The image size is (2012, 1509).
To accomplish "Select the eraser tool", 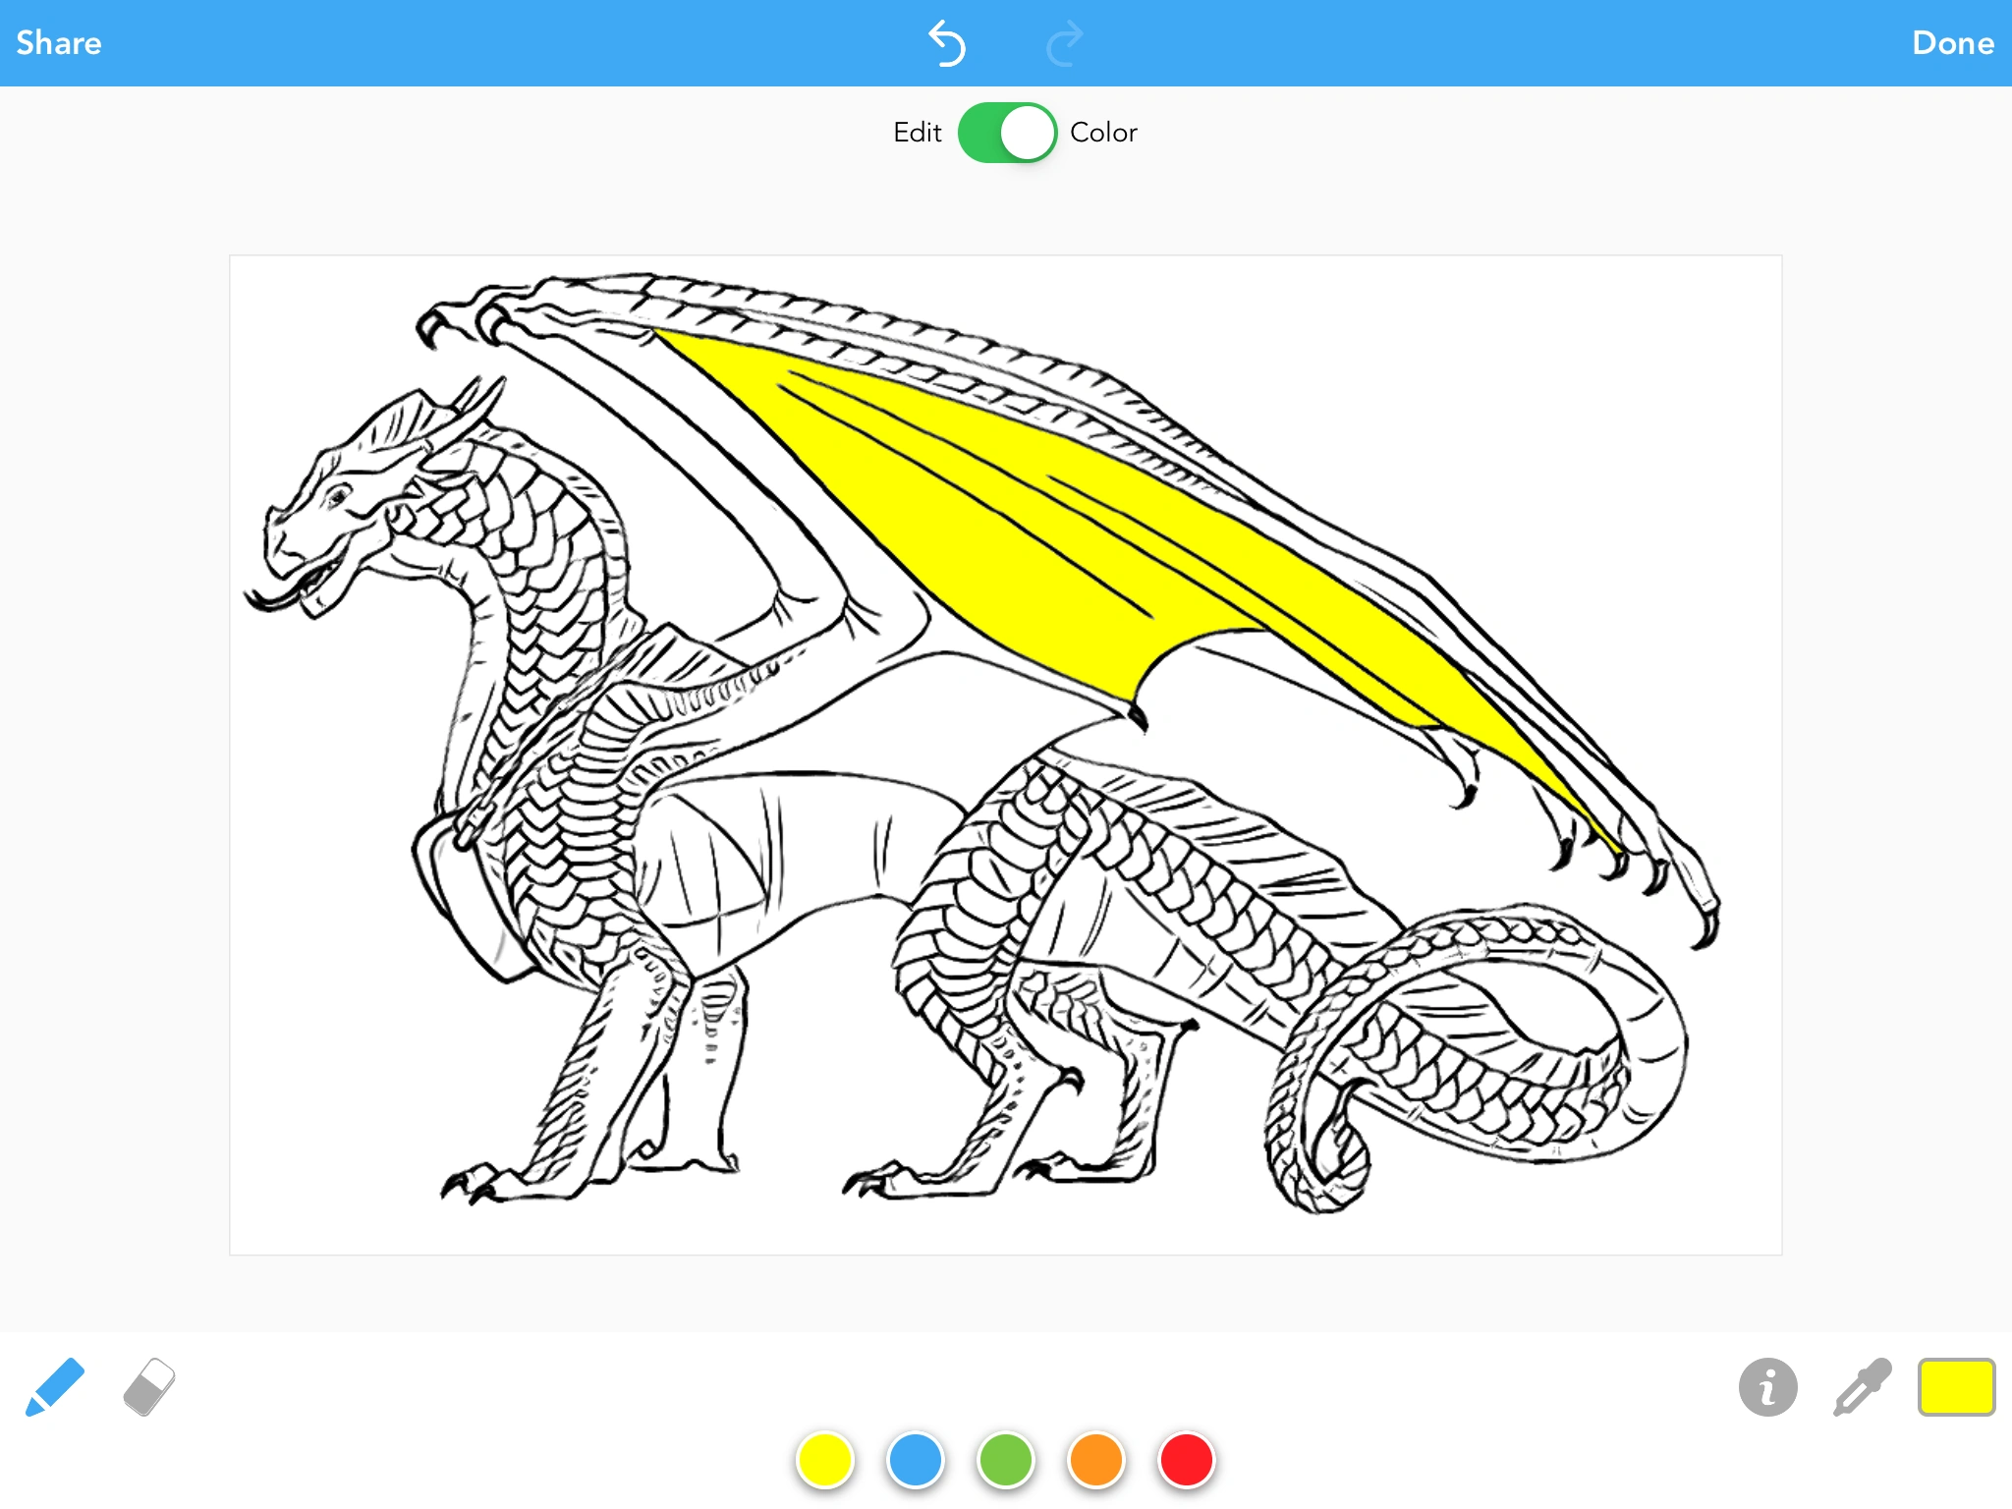I will (x=149, y=1386).
